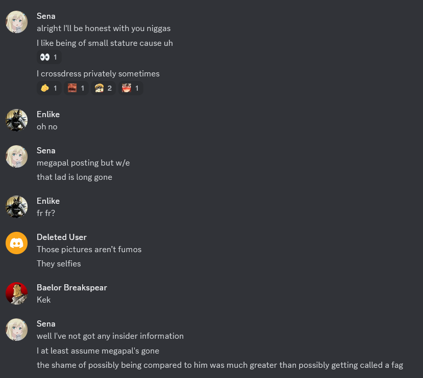Open Baelor Breakspear's avatar
Screen dimensions: 423x378
click(16, 293)
